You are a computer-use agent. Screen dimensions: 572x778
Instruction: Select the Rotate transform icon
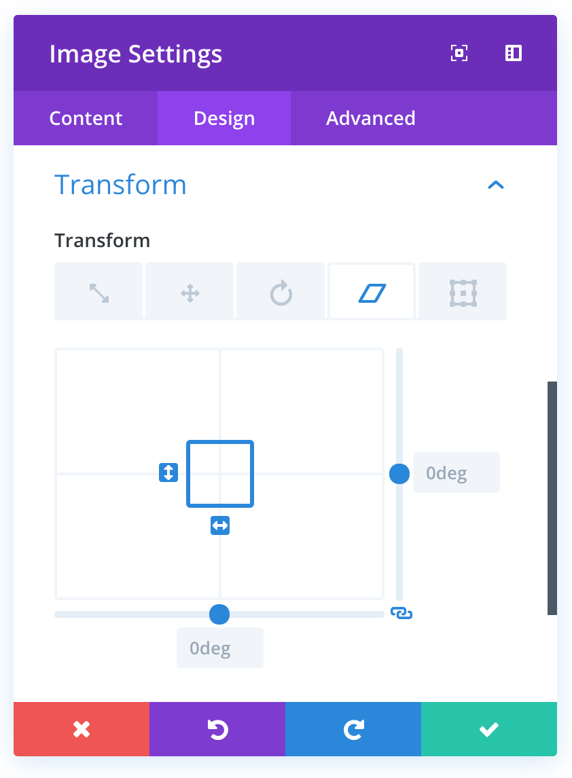pyautogui.click(x=281, y=293)
